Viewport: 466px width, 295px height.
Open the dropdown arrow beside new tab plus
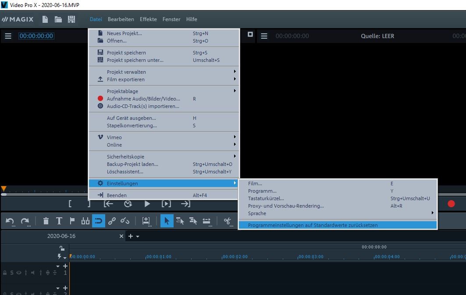pyautogui.click(x=138, y=236)
